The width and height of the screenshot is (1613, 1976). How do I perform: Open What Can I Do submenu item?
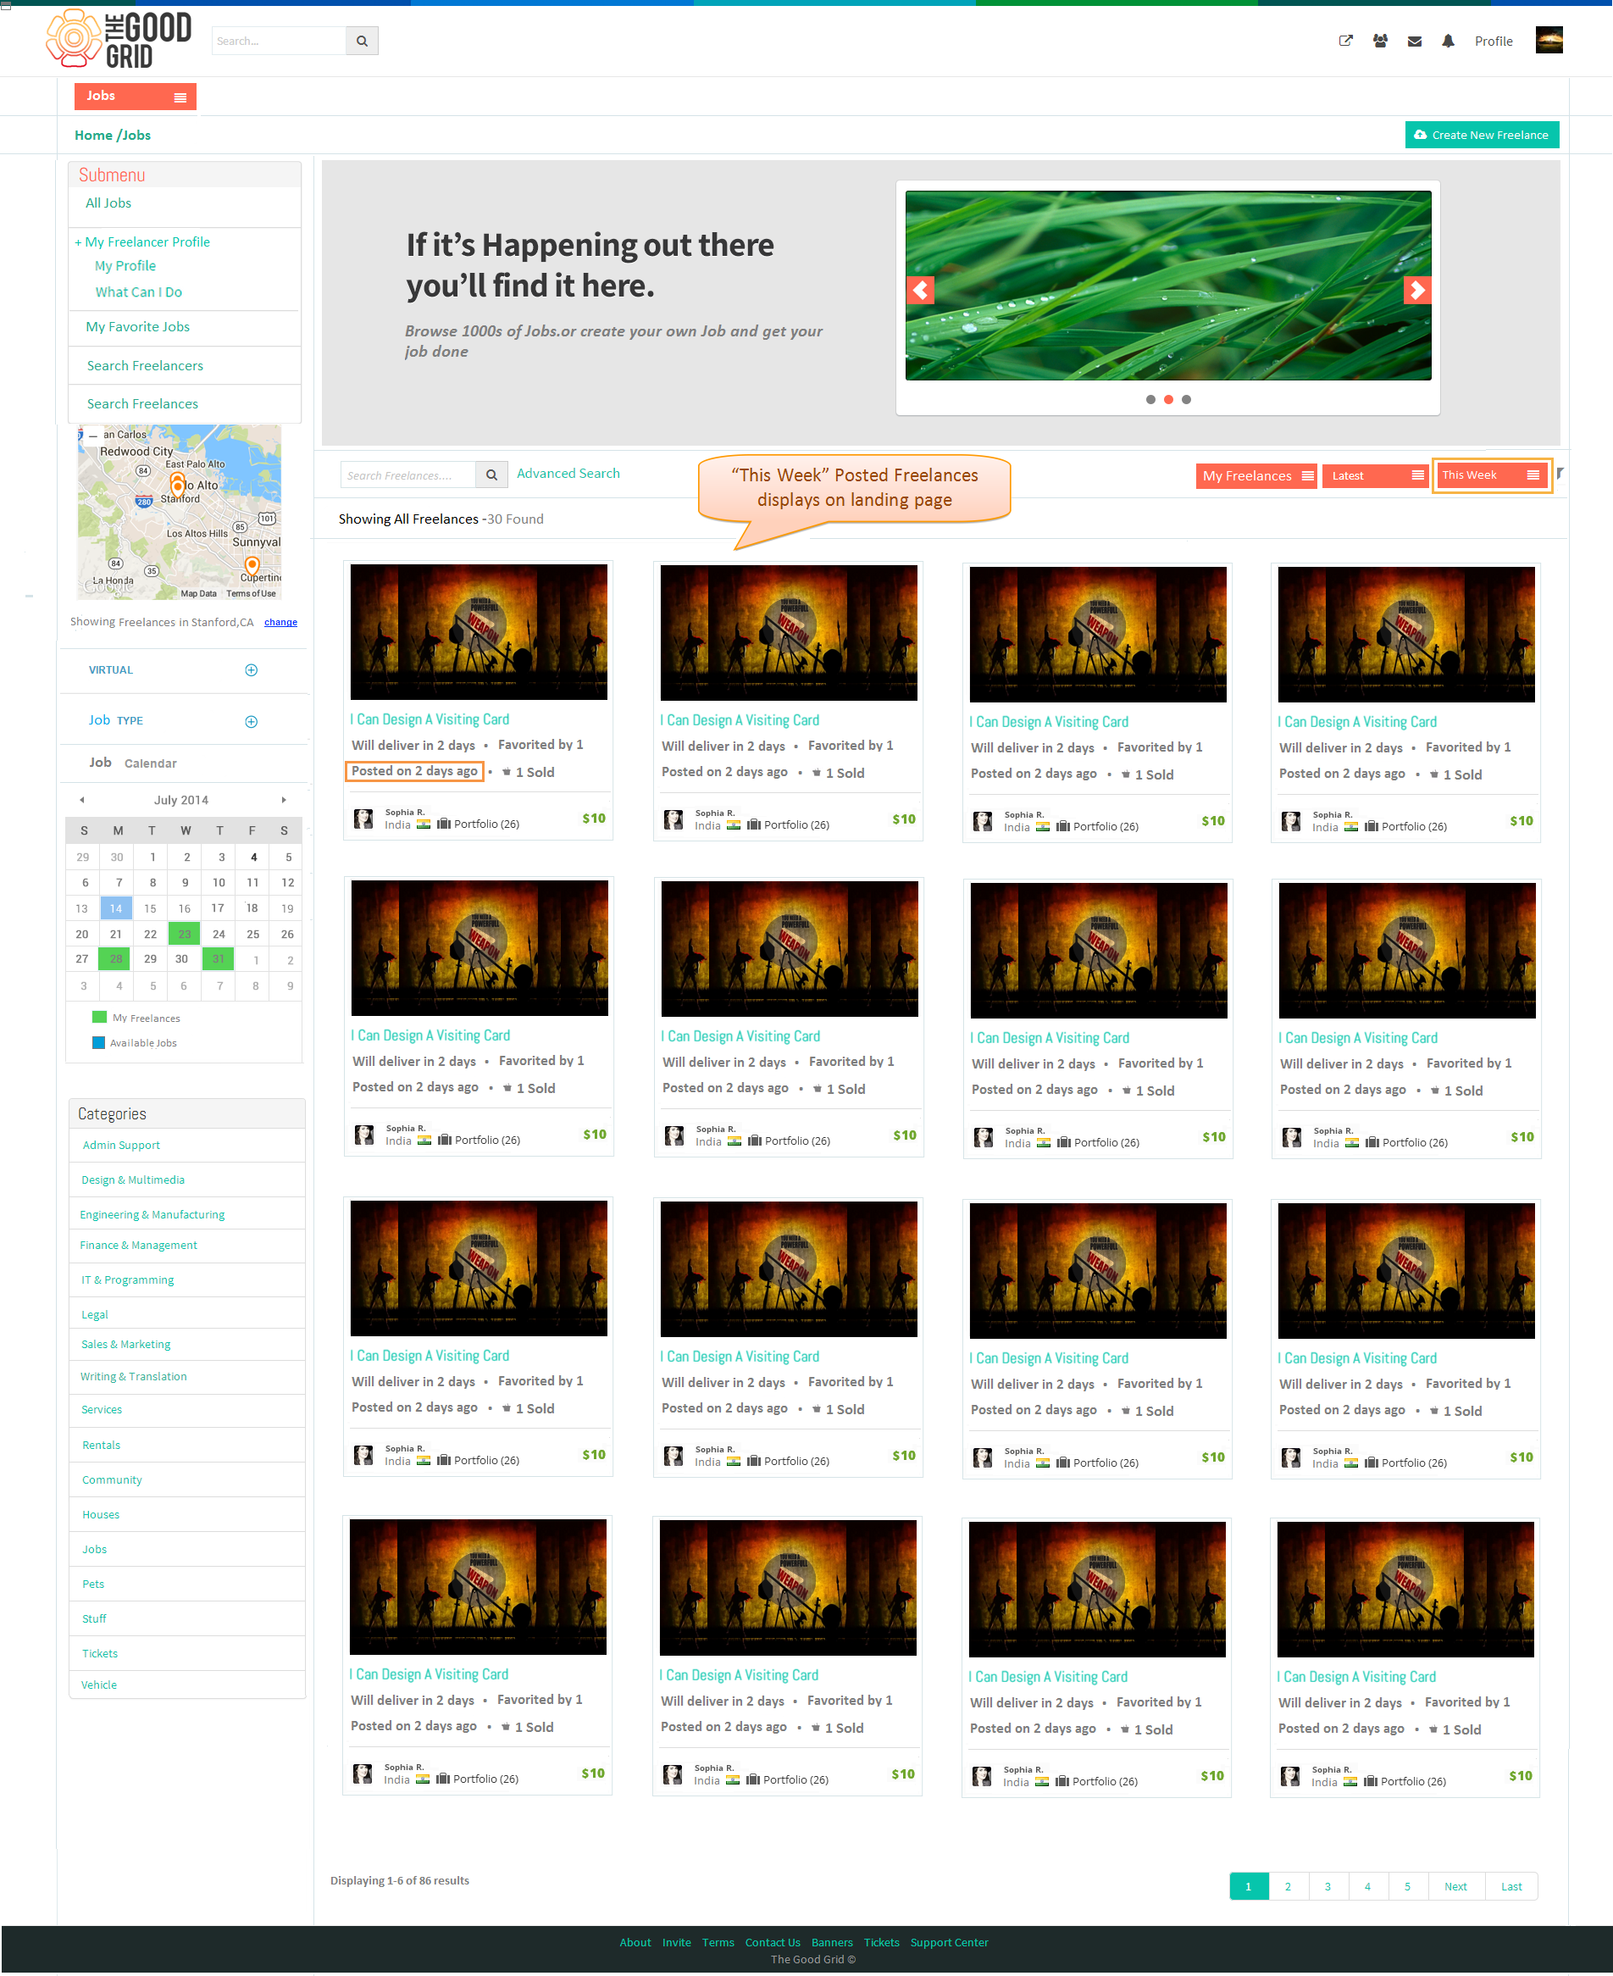138,291
